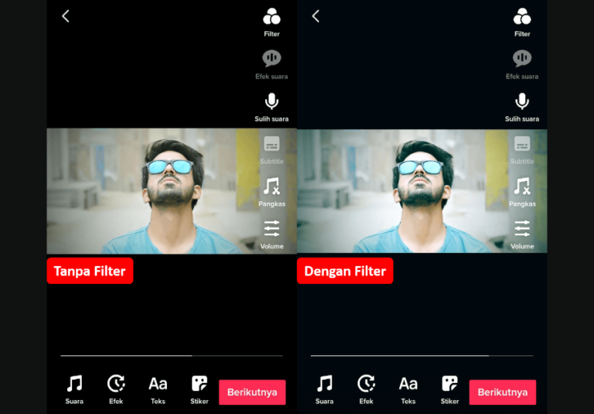Open Efek on the left screen

[116, 389]
